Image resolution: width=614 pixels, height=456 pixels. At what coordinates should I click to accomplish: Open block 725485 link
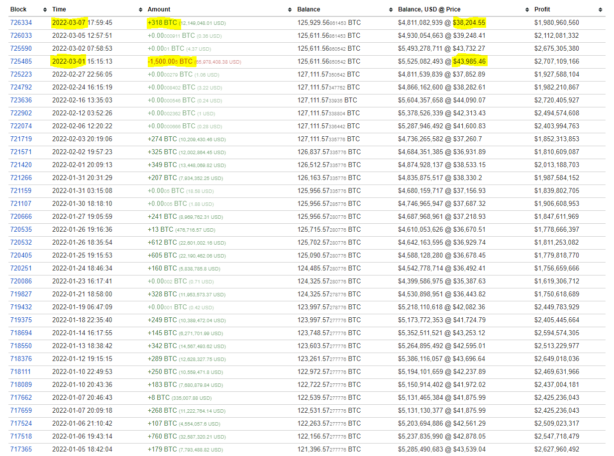pyautogui.click(x=21, y=62)
